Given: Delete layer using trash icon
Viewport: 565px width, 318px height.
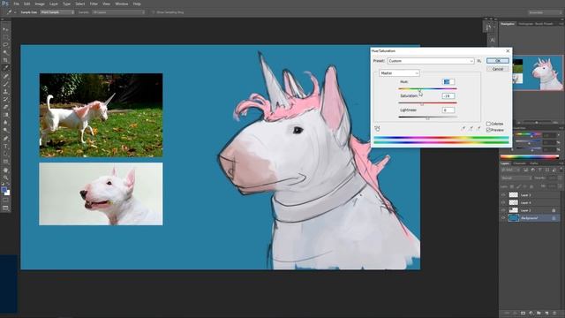Looking at the screenshot, I should (x=555, y=313).
